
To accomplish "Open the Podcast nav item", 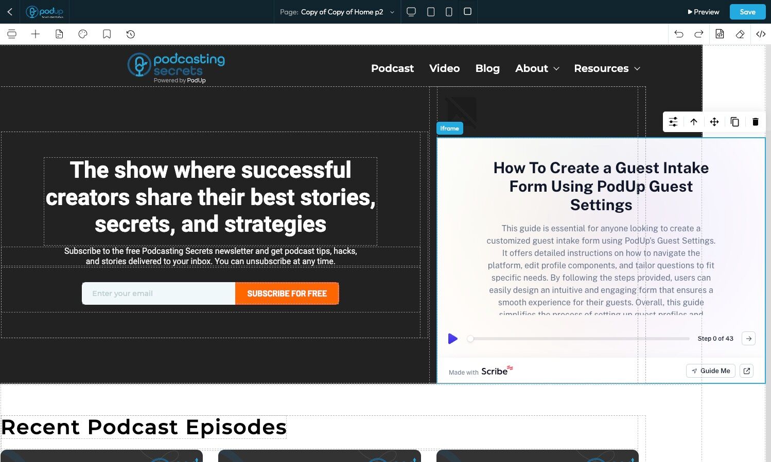I will (392, 68).
